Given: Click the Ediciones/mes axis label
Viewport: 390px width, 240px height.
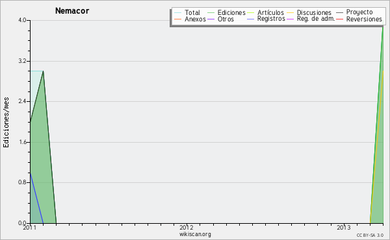Looking at the screenshot, I should click(x=6, y=123).
